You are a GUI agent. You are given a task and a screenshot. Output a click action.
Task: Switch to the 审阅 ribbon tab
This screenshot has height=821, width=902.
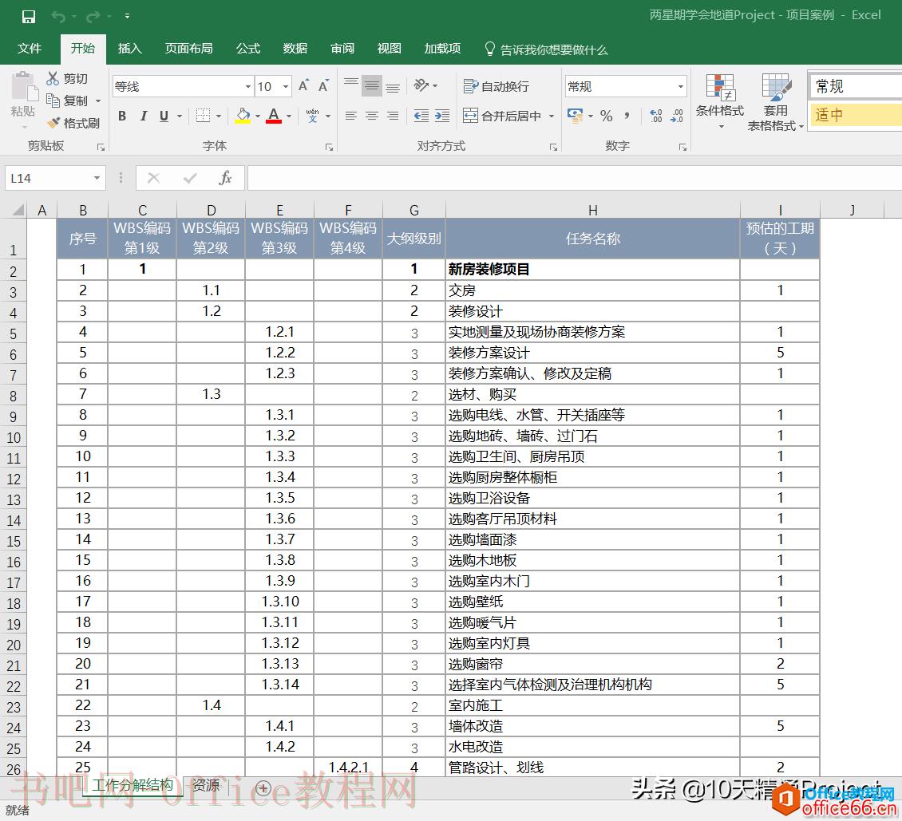coord(342,49)
